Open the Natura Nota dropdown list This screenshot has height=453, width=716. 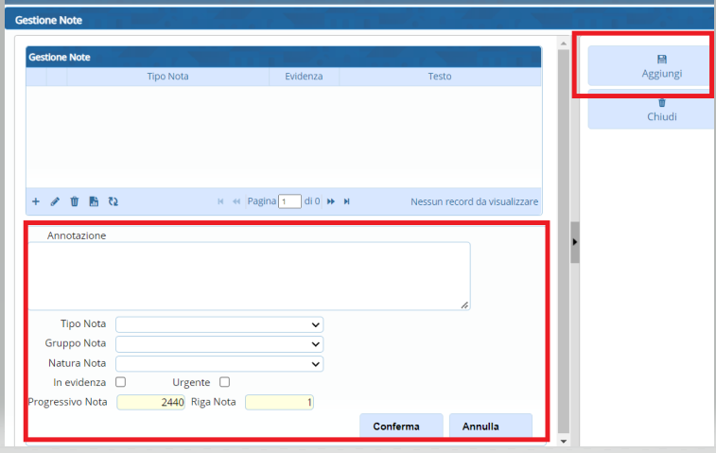pos(219,364)
